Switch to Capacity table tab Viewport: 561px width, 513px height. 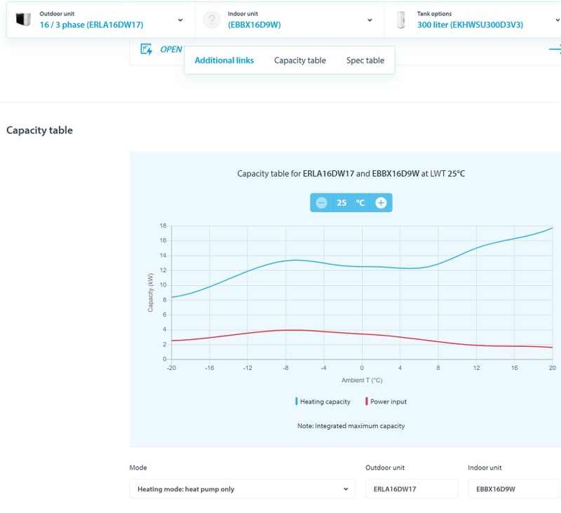tap(300, 60)
